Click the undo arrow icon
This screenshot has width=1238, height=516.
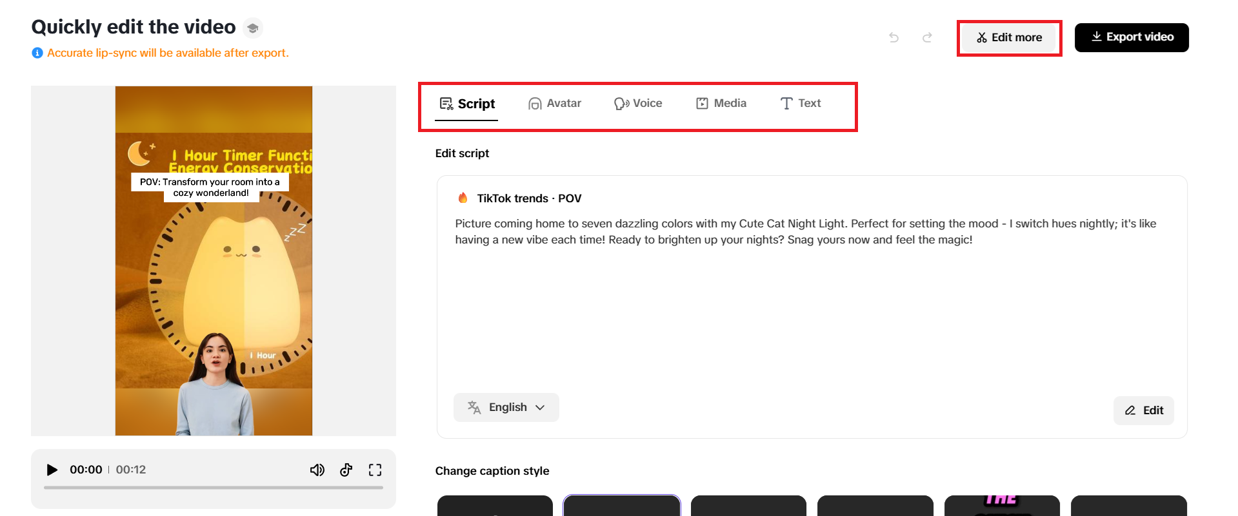[894, 37]
